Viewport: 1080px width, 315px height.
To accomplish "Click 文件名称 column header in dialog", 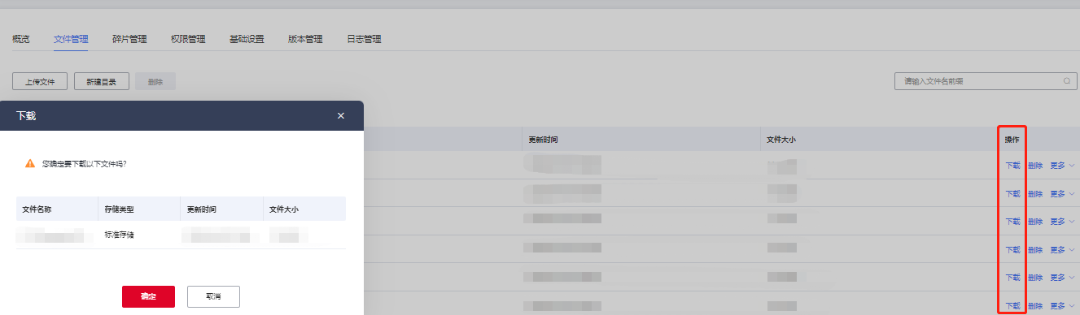I will [37, 209].
